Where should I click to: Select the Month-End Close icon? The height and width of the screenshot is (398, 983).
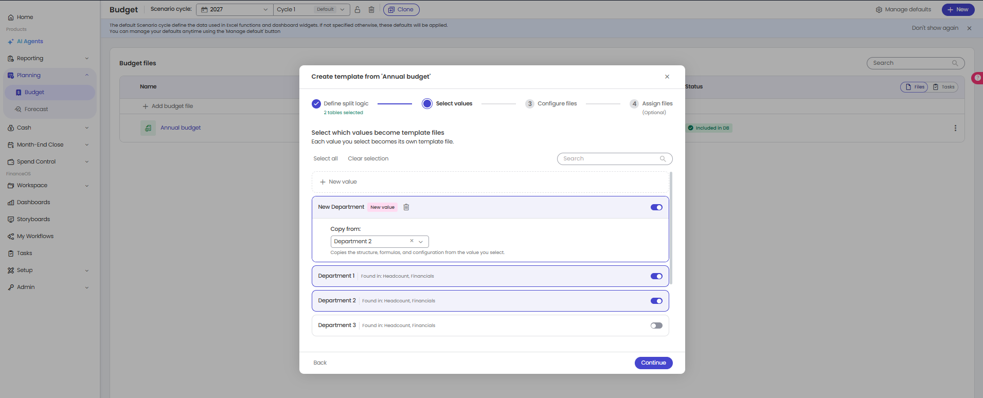[11, 145]
